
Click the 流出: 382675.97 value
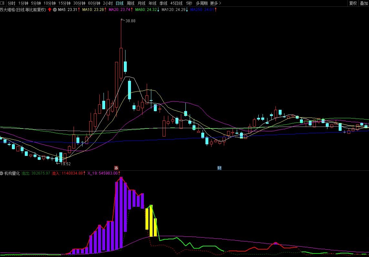pyautogui.click(x=36, y=173)
